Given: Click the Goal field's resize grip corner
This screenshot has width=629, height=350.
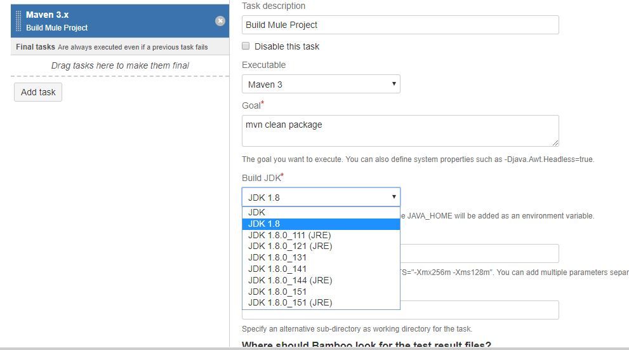Looking at the screenshot, I should 555,143.
